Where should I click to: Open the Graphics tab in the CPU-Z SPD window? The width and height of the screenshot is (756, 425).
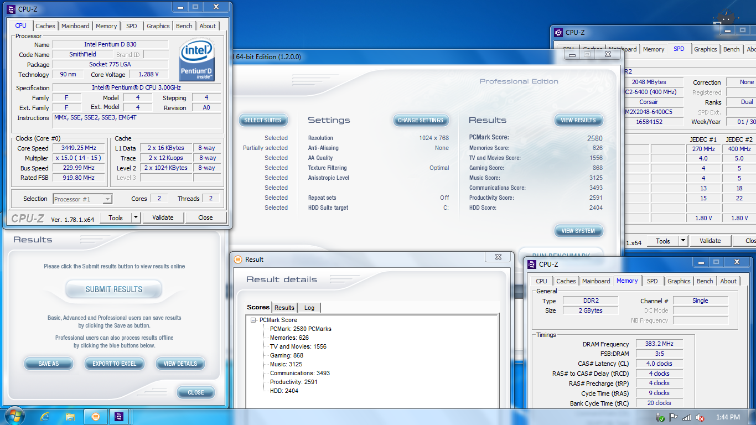706,49
